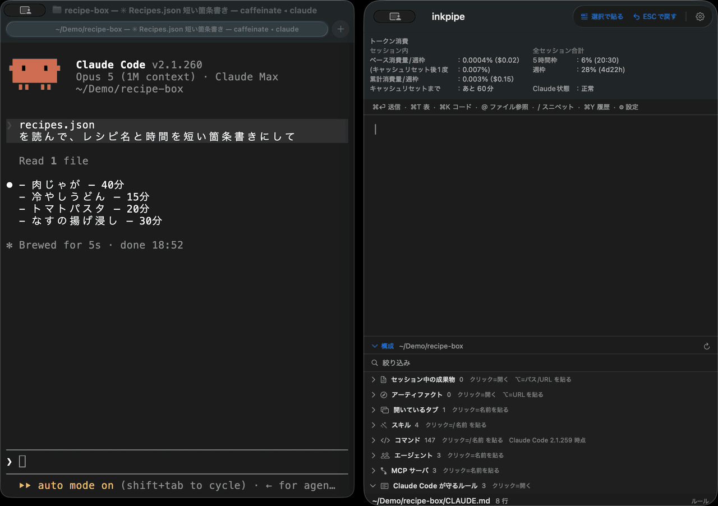The width and height of the screenshot is (718, 506).
Task: Expand the スキル row
Action: pyautogui.click(x=374, y=425)
